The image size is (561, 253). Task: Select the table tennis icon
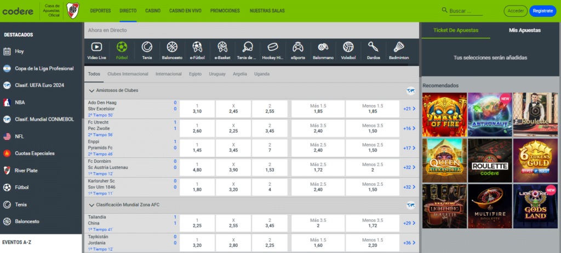pos(247,47)
